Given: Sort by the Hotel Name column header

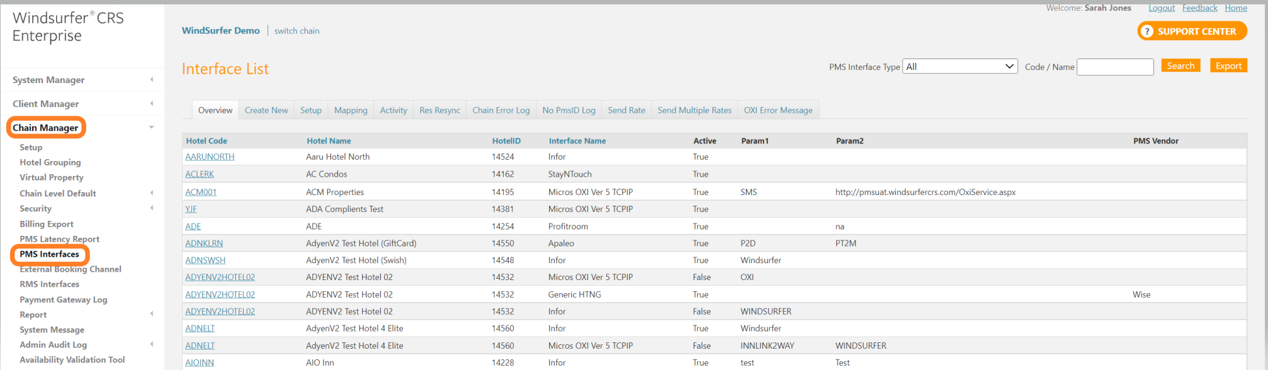Looking at the screenshot, I should tap(329, 141).
